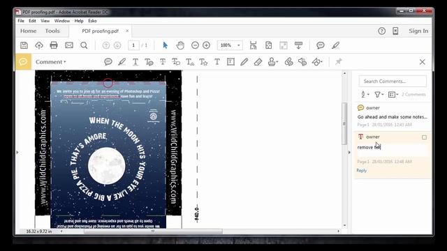Close the Comment toolbar

coord(422,62)
